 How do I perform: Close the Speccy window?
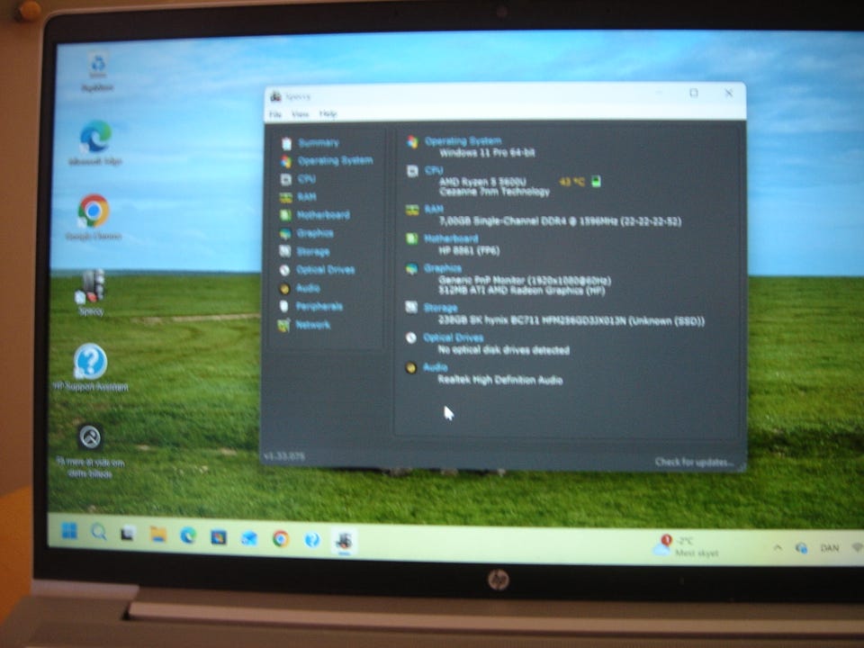tap(728, 93)
